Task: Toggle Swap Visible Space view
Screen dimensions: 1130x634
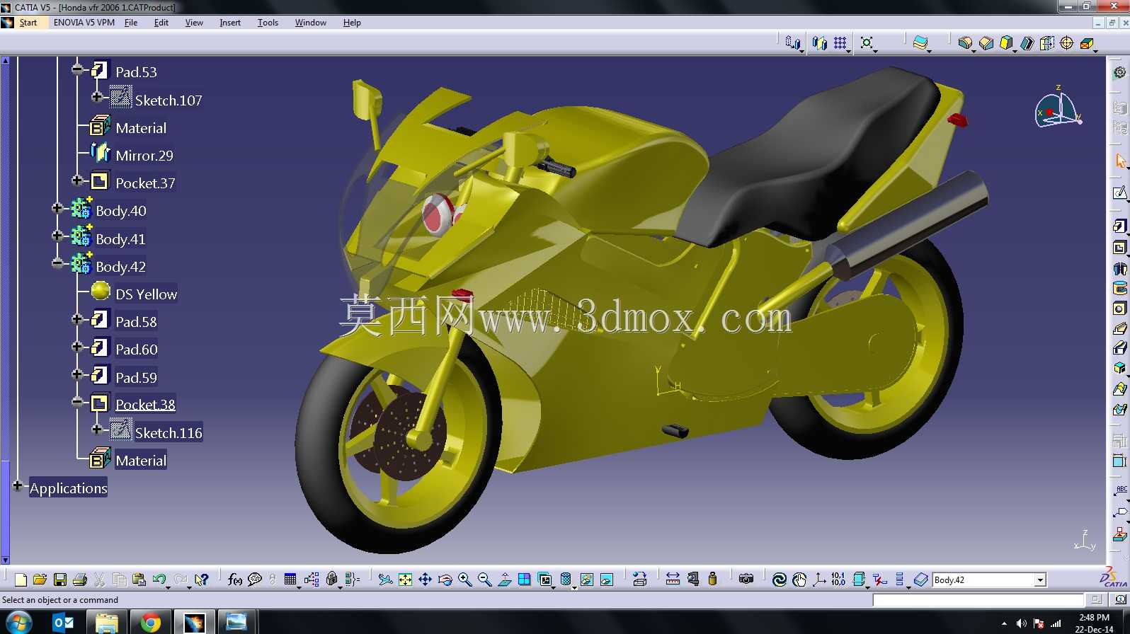Action: [x=607, y=580]
